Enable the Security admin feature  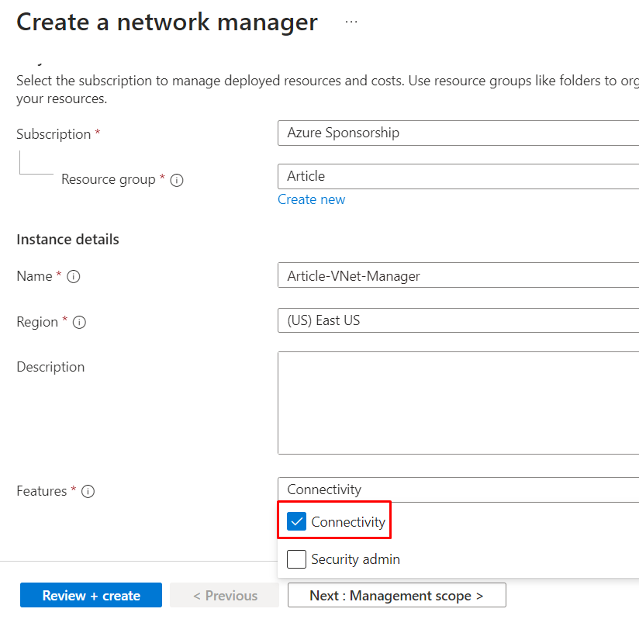point(296,559)
